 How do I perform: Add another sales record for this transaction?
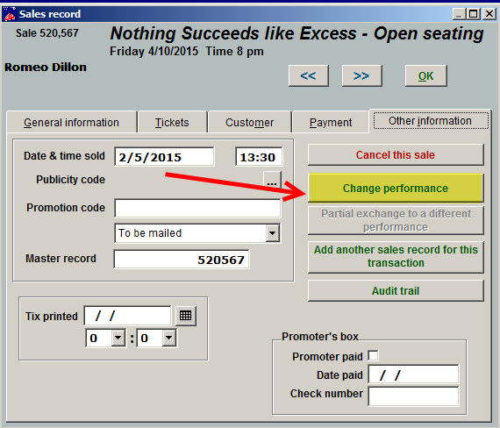tap(396, 256)
